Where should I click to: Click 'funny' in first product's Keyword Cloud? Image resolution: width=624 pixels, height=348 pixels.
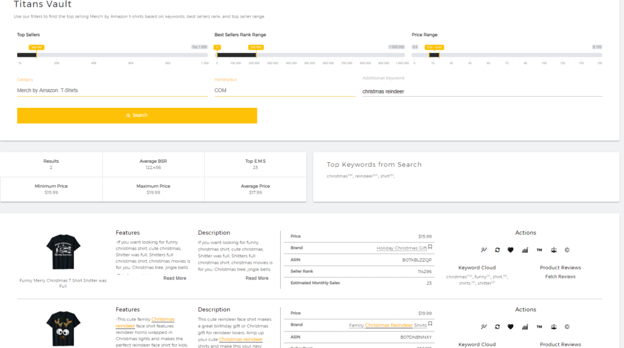(x=480, y=277)
